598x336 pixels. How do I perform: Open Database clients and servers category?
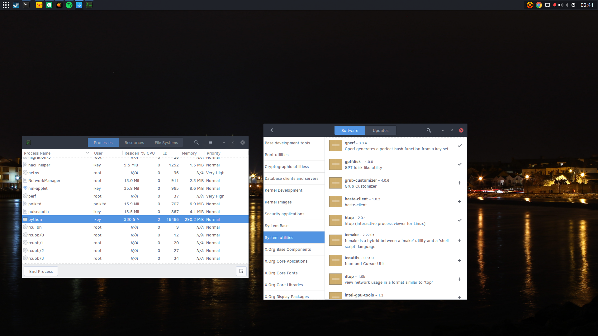[x=294, y=179]
